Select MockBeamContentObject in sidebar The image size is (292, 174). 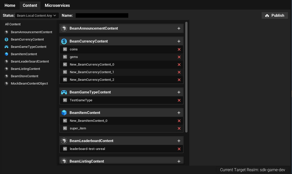pyautogui.click(x=29, y=84)
